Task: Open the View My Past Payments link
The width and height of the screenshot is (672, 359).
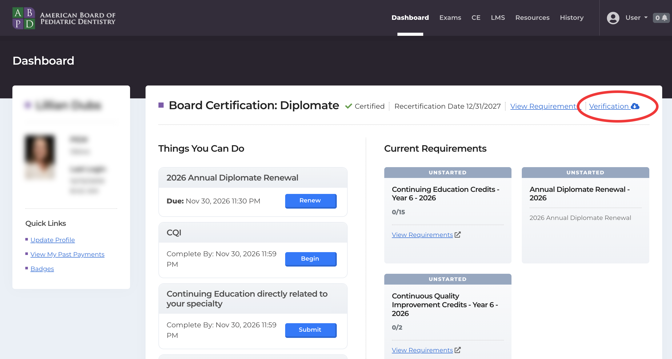Action: [67, 254]
